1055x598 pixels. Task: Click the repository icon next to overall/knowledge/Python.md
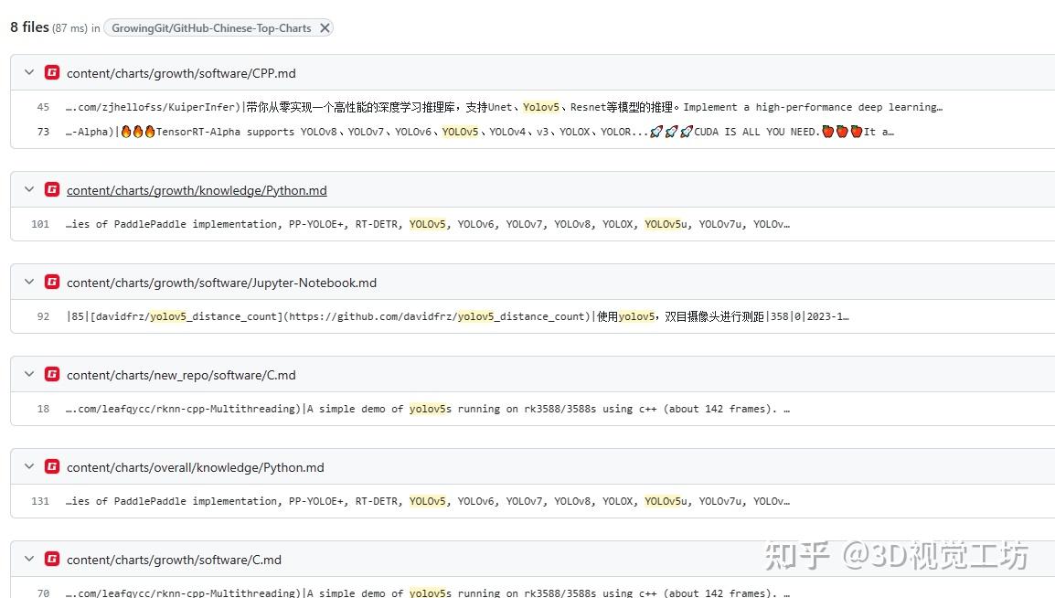click(52, 466)
